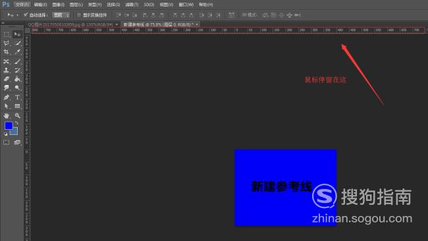This screenshot has height=241, width=428.
Task: Open the 滤镜(T) menu
Action: (132, 5)
